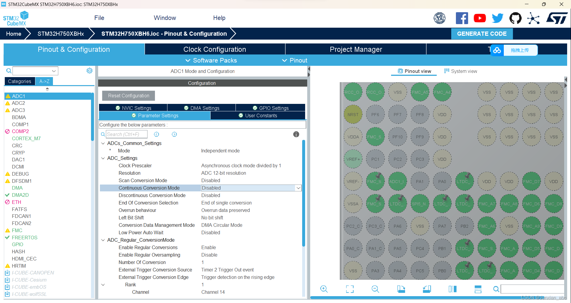Viewport: 571px width, 303px height.
Task: Expand the Pinout dropdown menu
Action: tap(295, 60)
